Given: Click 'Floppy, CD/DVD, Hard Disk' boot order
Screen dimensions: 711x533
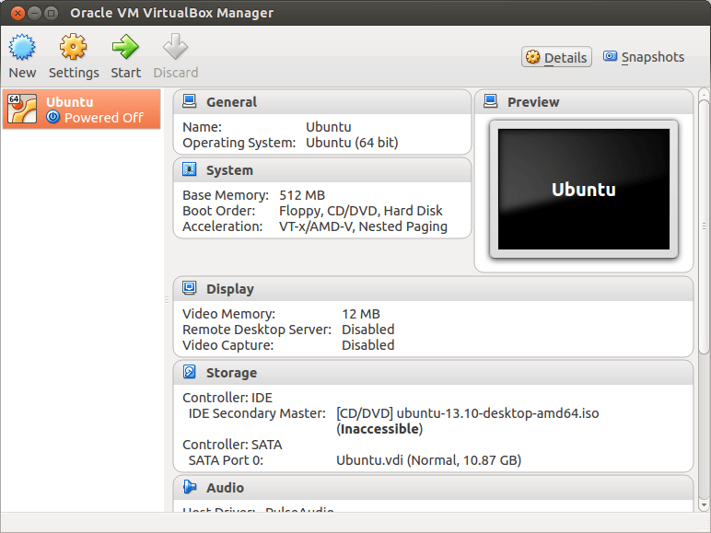Looking at the screenshot, I should pyautogui.click(x=360, y=211).
